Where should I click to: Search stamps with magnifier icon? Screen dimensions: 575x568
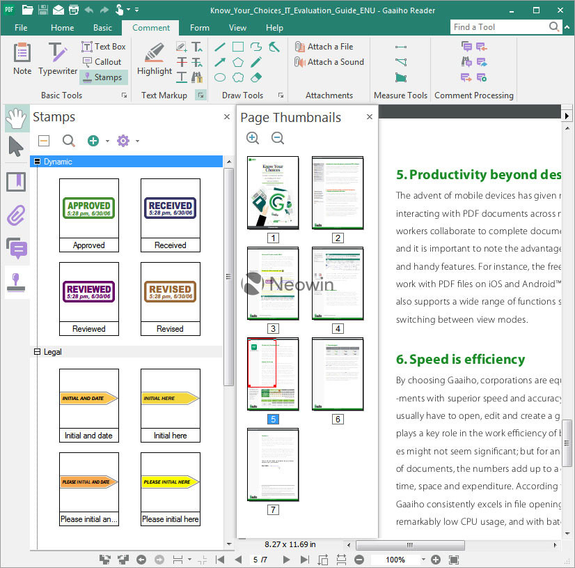click(69, 141)
